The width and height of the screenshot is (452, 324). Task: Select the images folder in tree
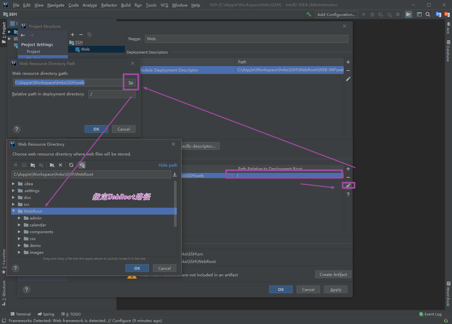pyautogui.click(x=36, y=252)
